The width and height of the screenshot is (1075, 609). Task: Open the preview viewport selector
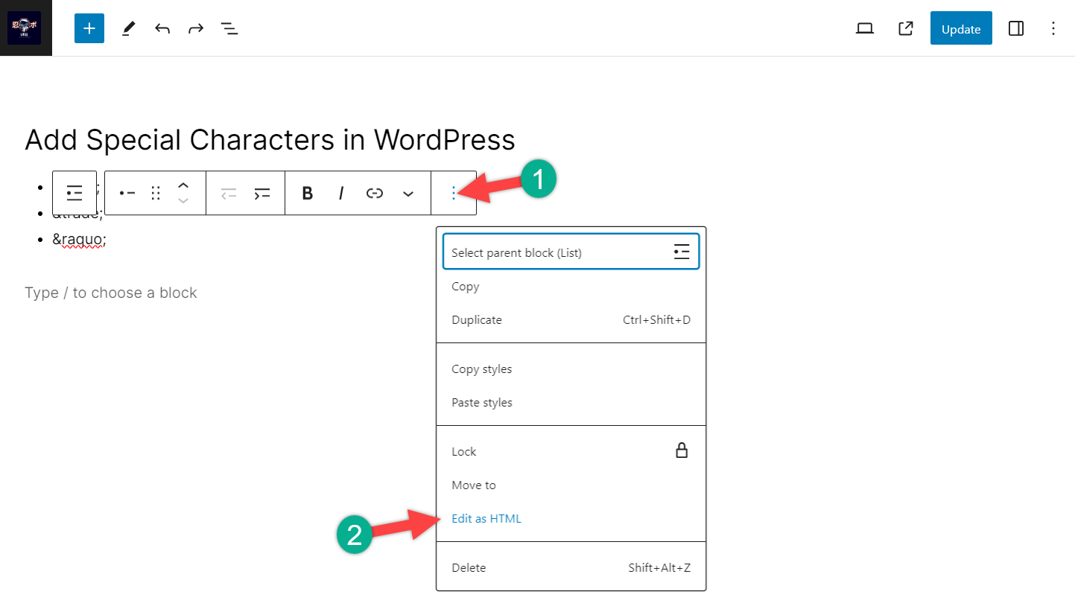(864, 28)
